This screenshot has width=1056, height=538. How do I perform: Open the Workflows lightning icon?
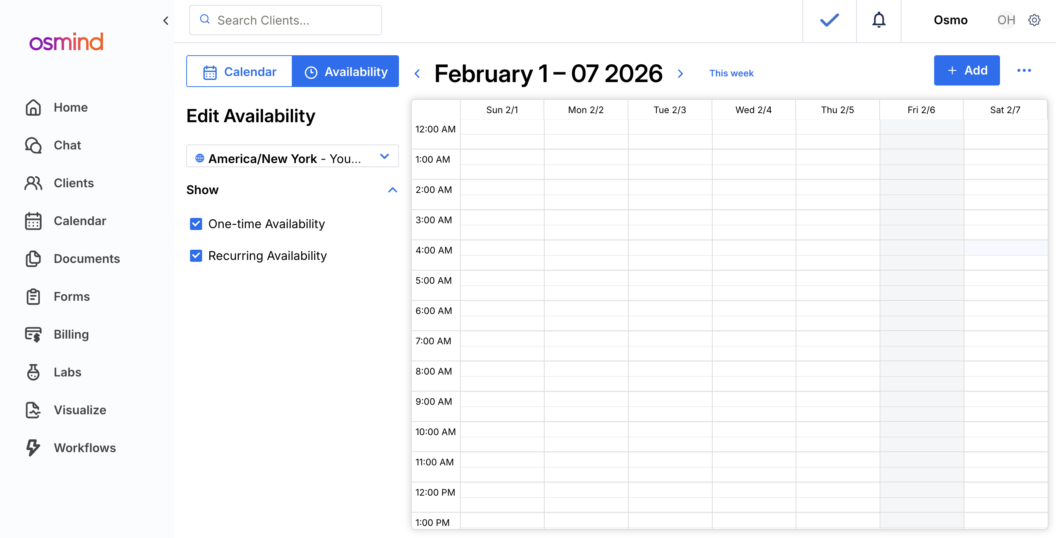click(33, 448)
